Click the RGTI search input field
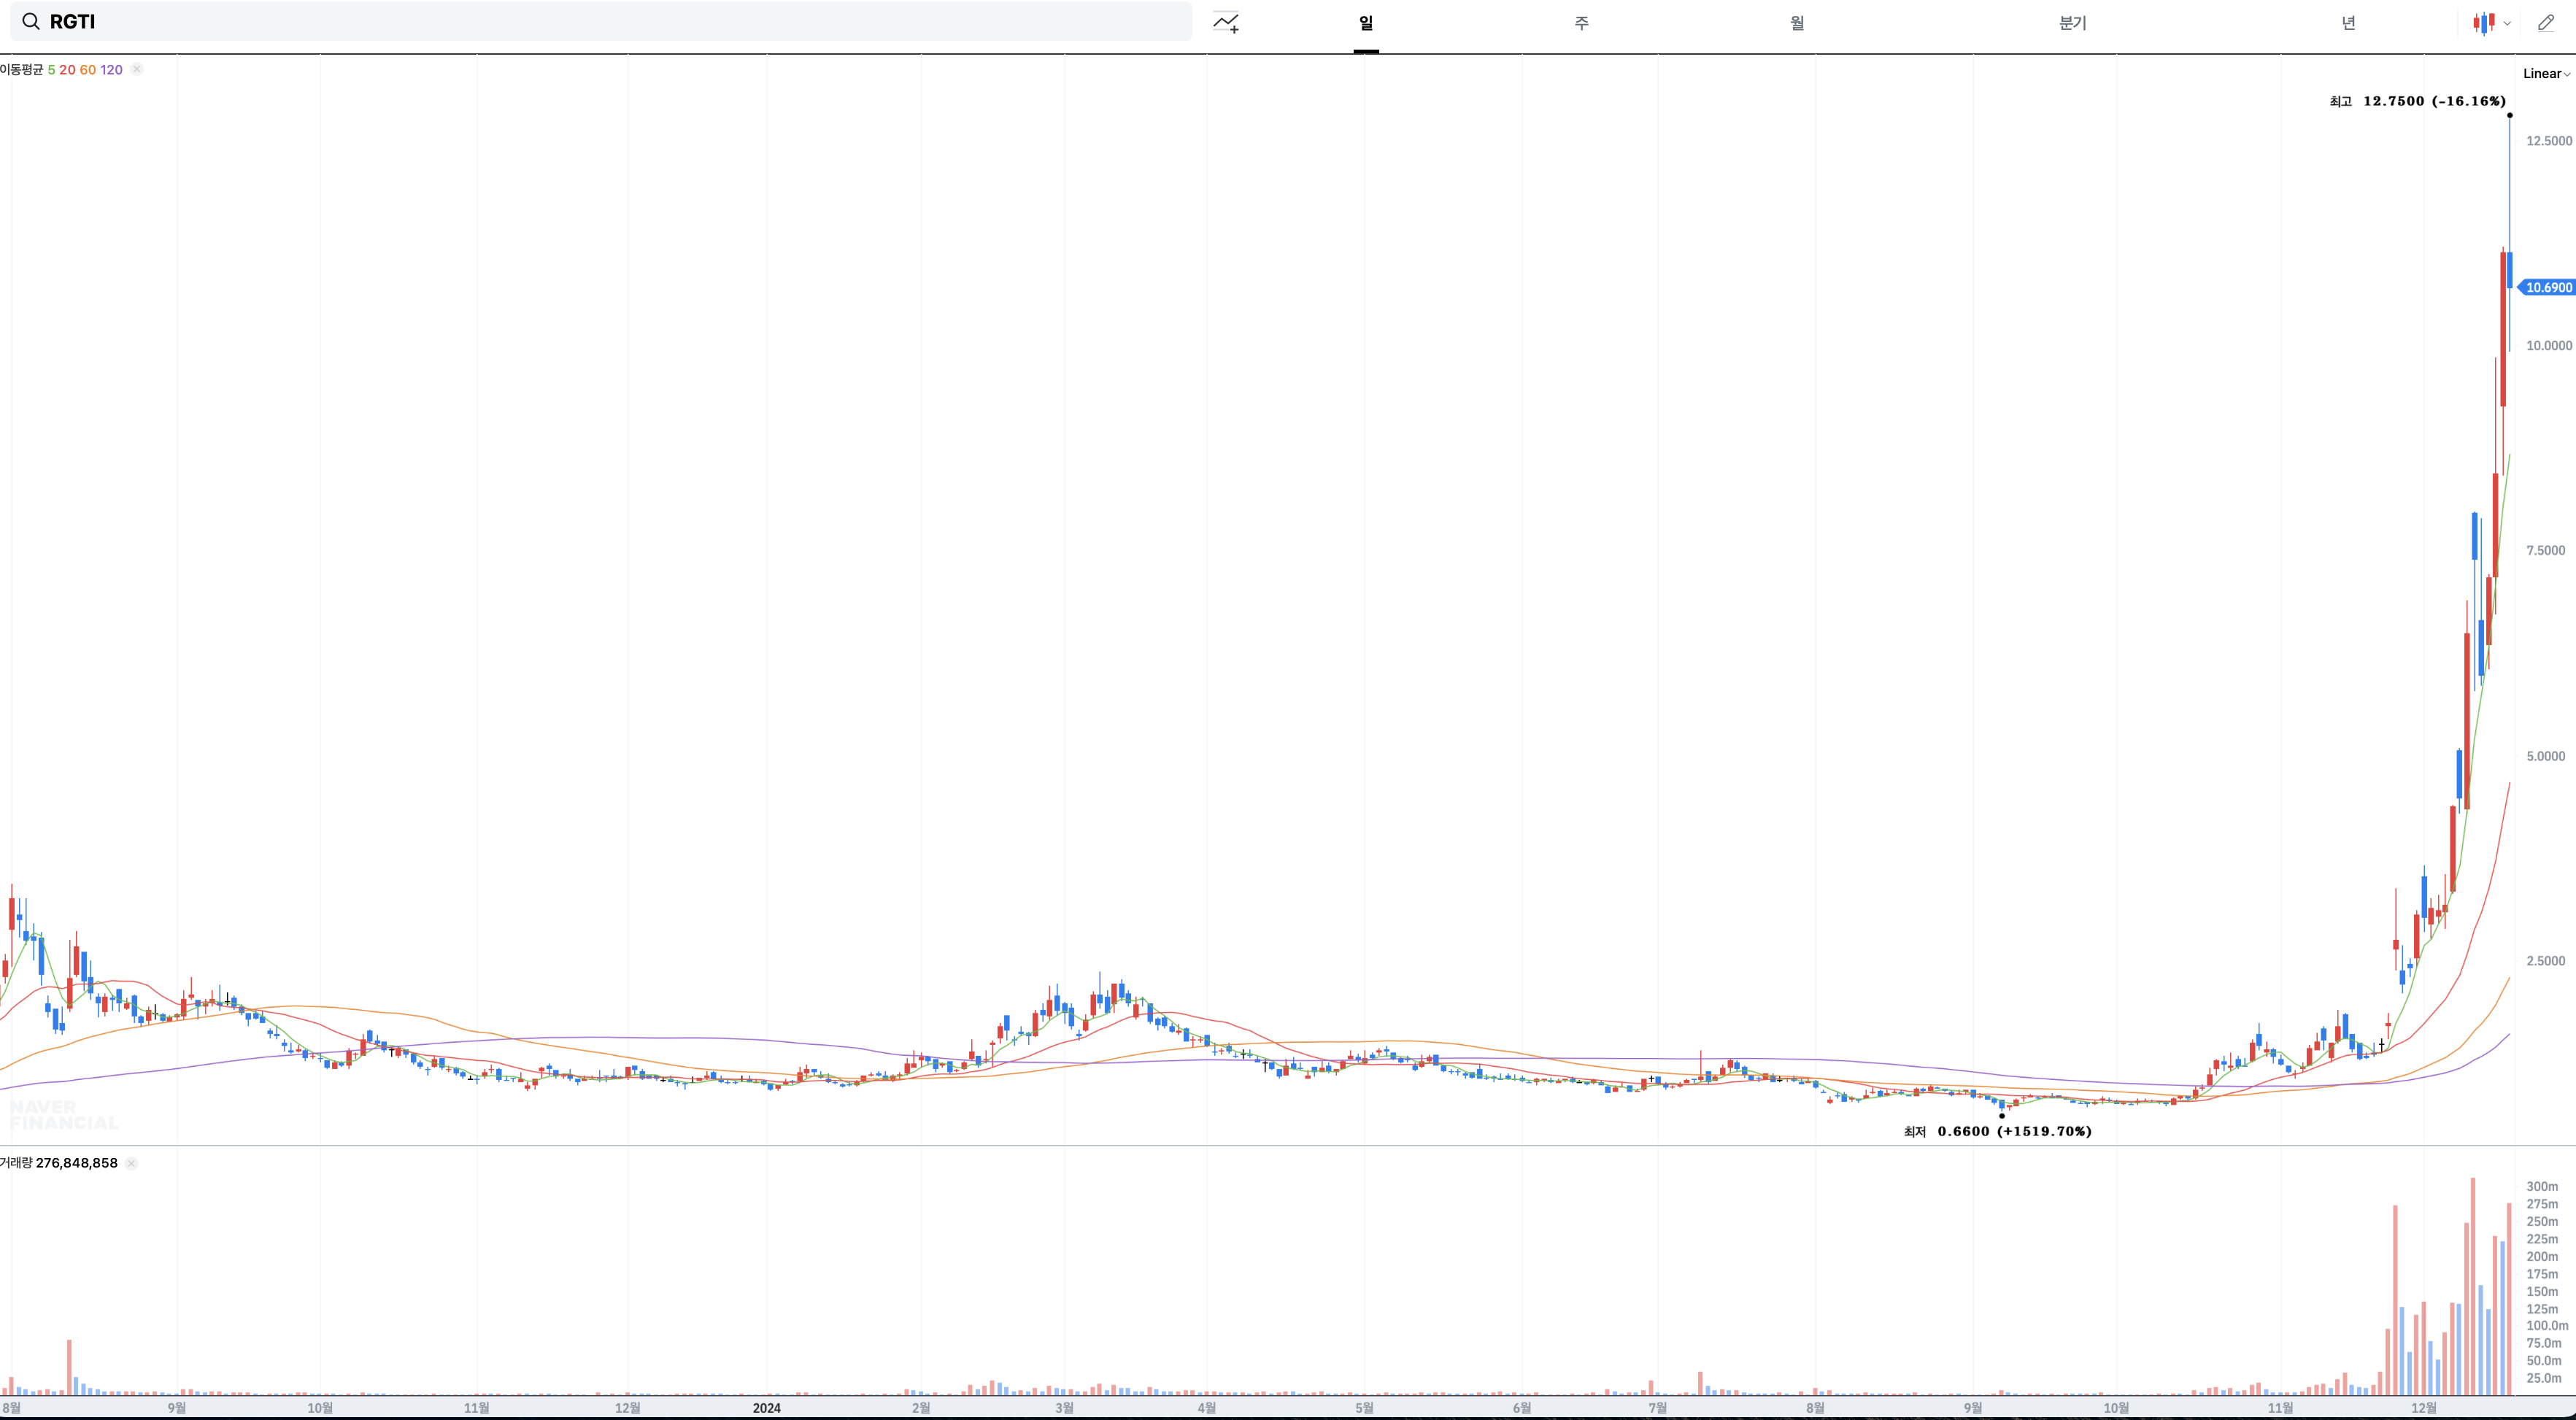 point(600,21)
